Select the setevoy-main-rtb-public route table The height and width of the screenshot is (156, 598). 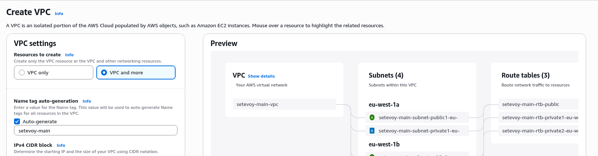(538, 104)
